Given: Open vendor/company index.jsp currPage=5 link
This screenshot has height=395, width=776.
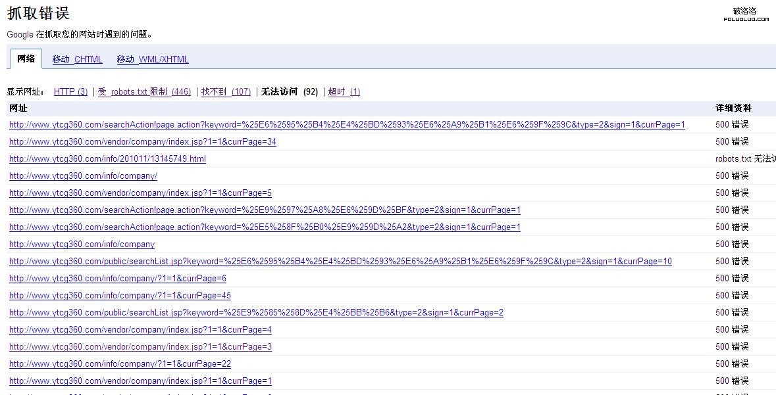Looking at the screenshot, I should tap(140, 193).
